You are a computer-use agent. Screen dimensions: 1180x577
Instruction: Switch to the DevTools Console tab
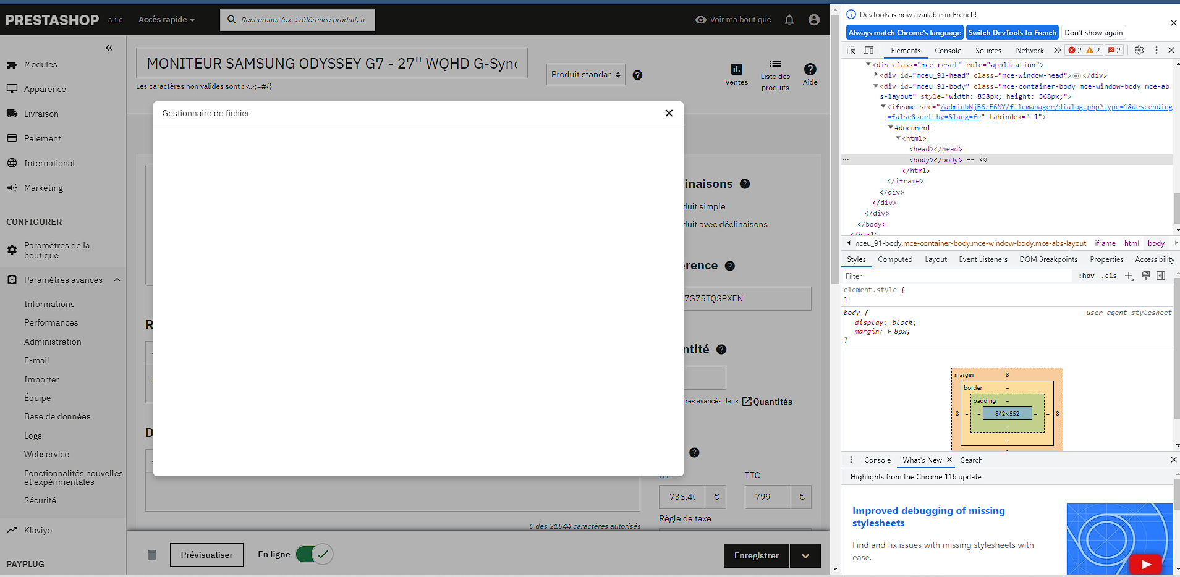point(948,51)
